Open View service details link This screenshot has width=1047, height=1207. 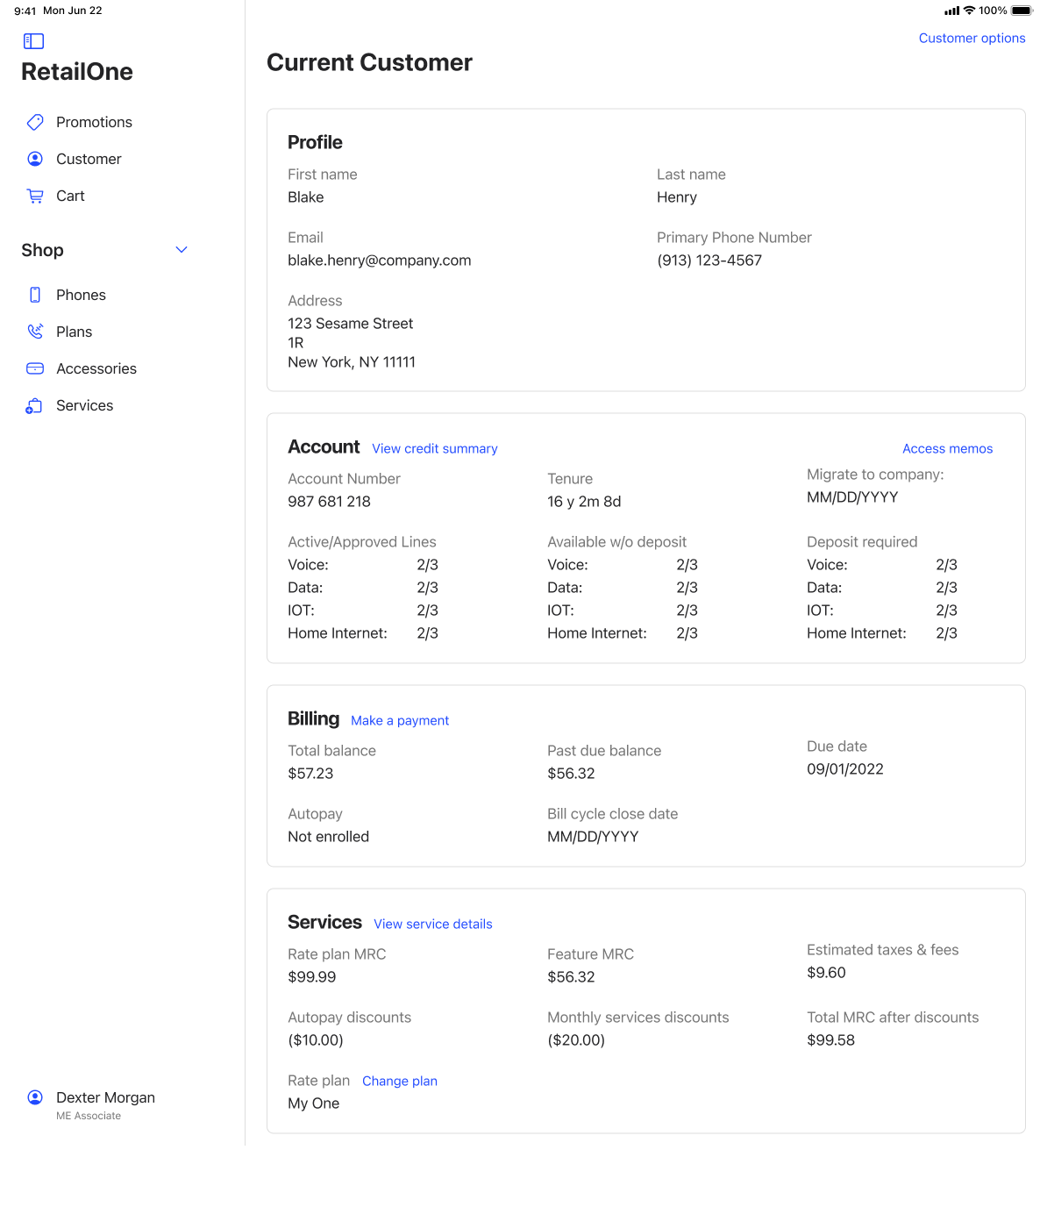(432, 924)
